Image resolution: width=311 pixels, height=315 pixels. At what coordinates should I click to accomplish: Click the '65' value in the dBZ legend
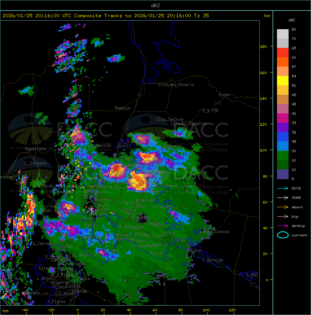[x=294, y=48]
